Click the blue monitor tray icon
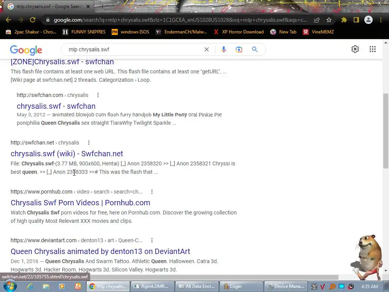Image resolution: width=389 pixels, height=292 pixels. tap(342, 287)
